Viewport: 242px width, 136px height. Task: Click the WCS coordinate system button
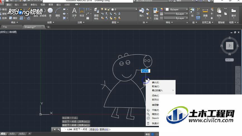point(229,60)
